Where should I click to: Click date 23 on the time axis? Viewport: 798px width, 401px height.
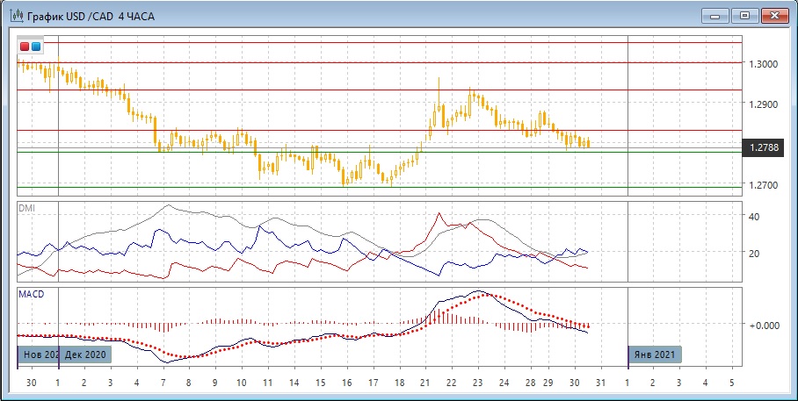[477, 383]
